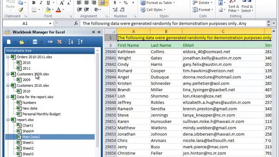The width and height of the screenshot is (279, 157).
Task: Collapse Data for the report.xlsx node
Action: point(8,97)
